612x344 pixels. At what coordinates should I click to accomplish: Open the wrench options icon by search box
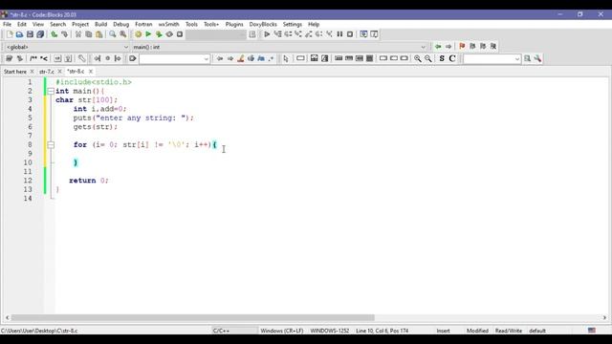537,58
